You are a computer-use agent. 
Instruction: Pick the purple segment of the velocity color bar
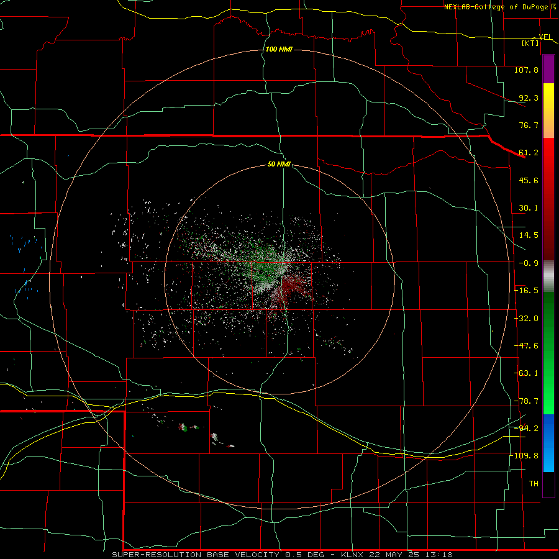click(x=548, y=69)
